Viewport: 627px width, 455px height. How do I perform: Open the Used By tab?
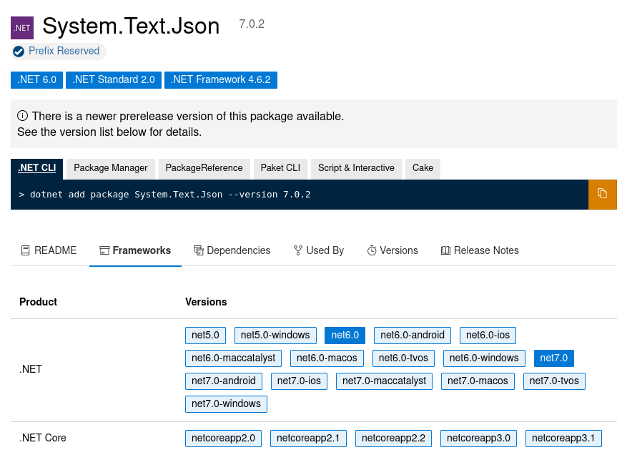click(x=319, y=250)
